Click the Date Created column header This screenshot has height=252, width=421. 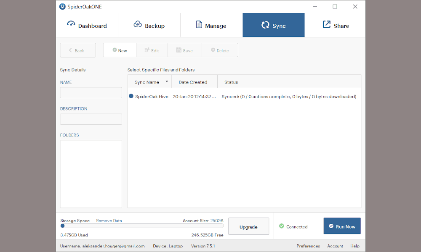pos(195,82)
